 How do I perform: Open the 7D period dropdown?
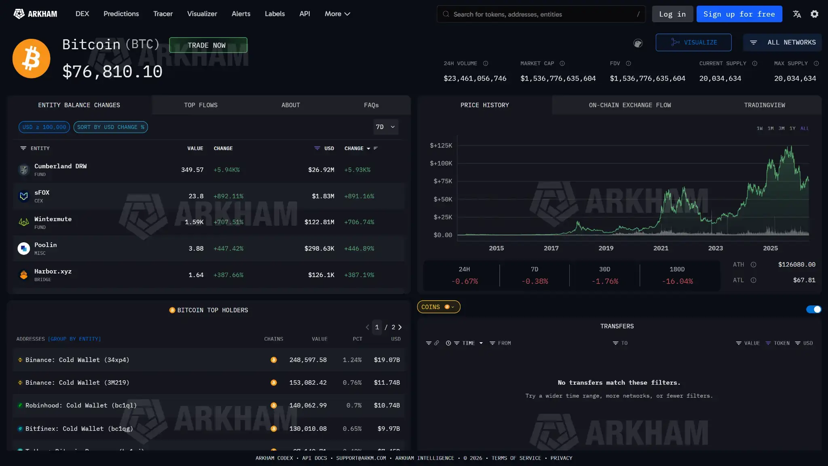[385, 127]
